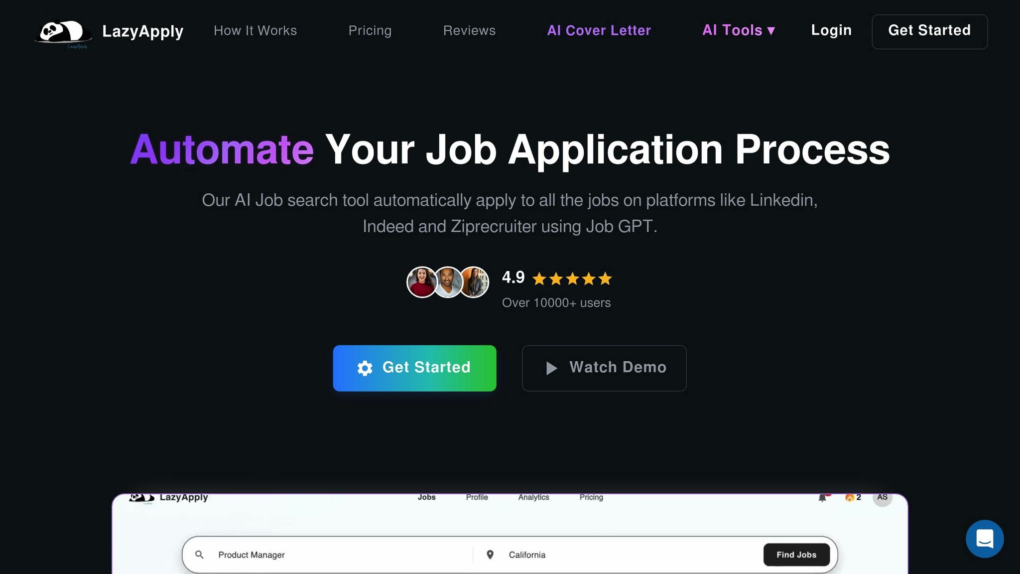
Task: Click the outlined Get Started header button
Action: point(929,31)
